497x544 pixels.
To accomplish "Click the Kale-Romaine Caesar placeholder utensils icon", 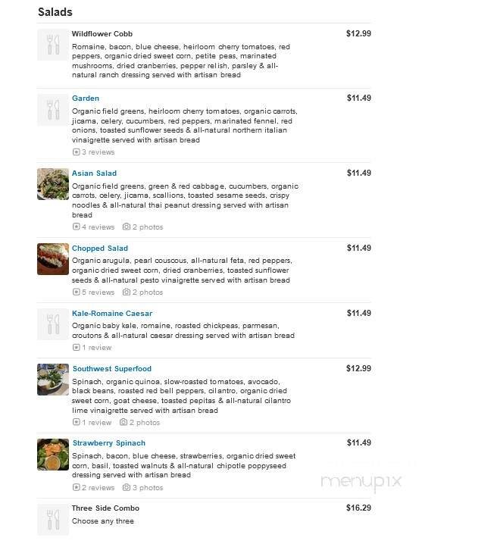I will [53, 324].
